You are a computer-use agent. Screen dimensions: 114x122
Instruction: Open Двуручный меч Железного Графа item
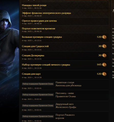point(66,106)
